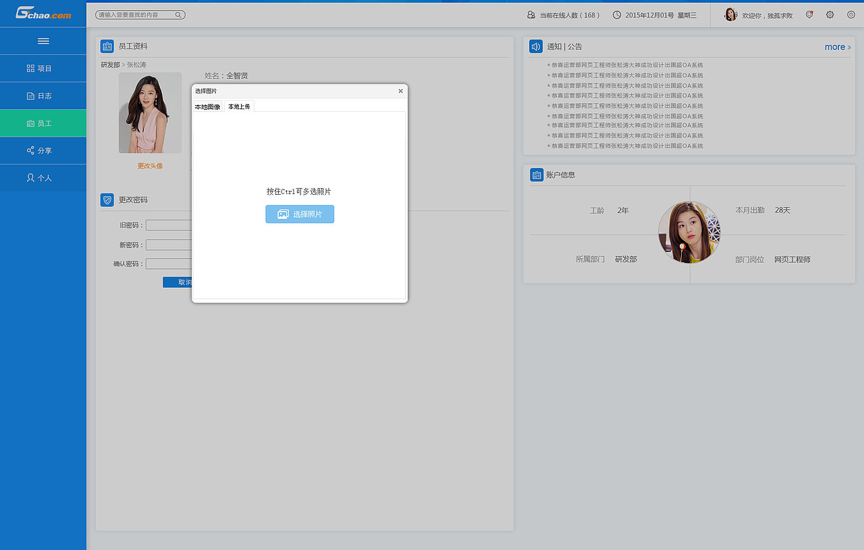Switch to the 本地图像 tab
Image resolution: width=864 pixels, height=550 pixels.
point(207,106)
